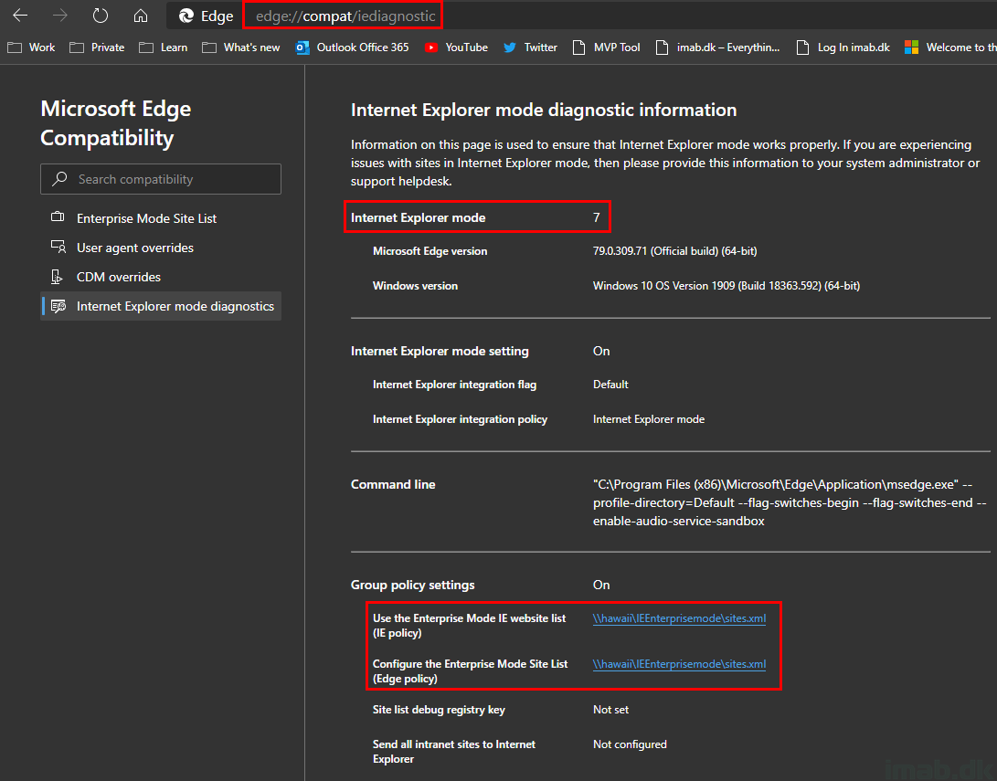Go to CDM overrides section
Image resolution: width=997 pixels, height=781 pixels.
(118, 277)
